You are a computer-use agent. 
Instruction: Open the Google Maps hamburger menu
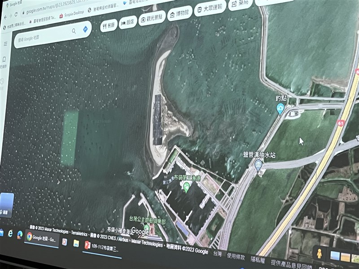point(5,44)
